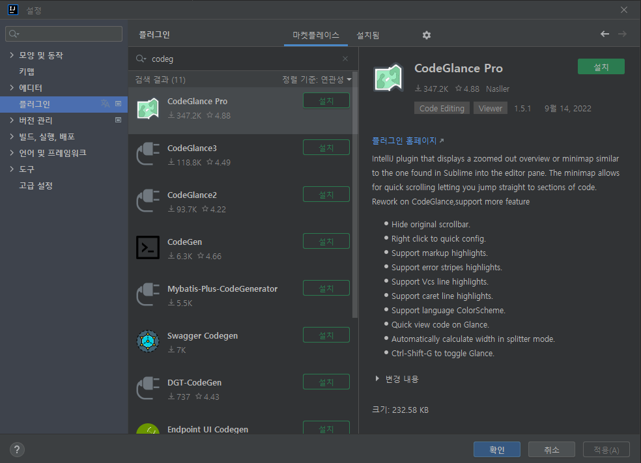Click the CodeGlance3 plug icon
This screenshot has width=641, height=463.
148,154
